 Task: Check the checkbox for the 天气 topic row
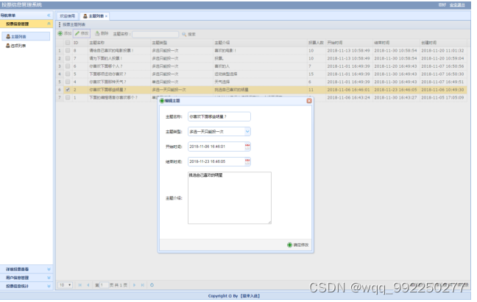pos(68,82)
